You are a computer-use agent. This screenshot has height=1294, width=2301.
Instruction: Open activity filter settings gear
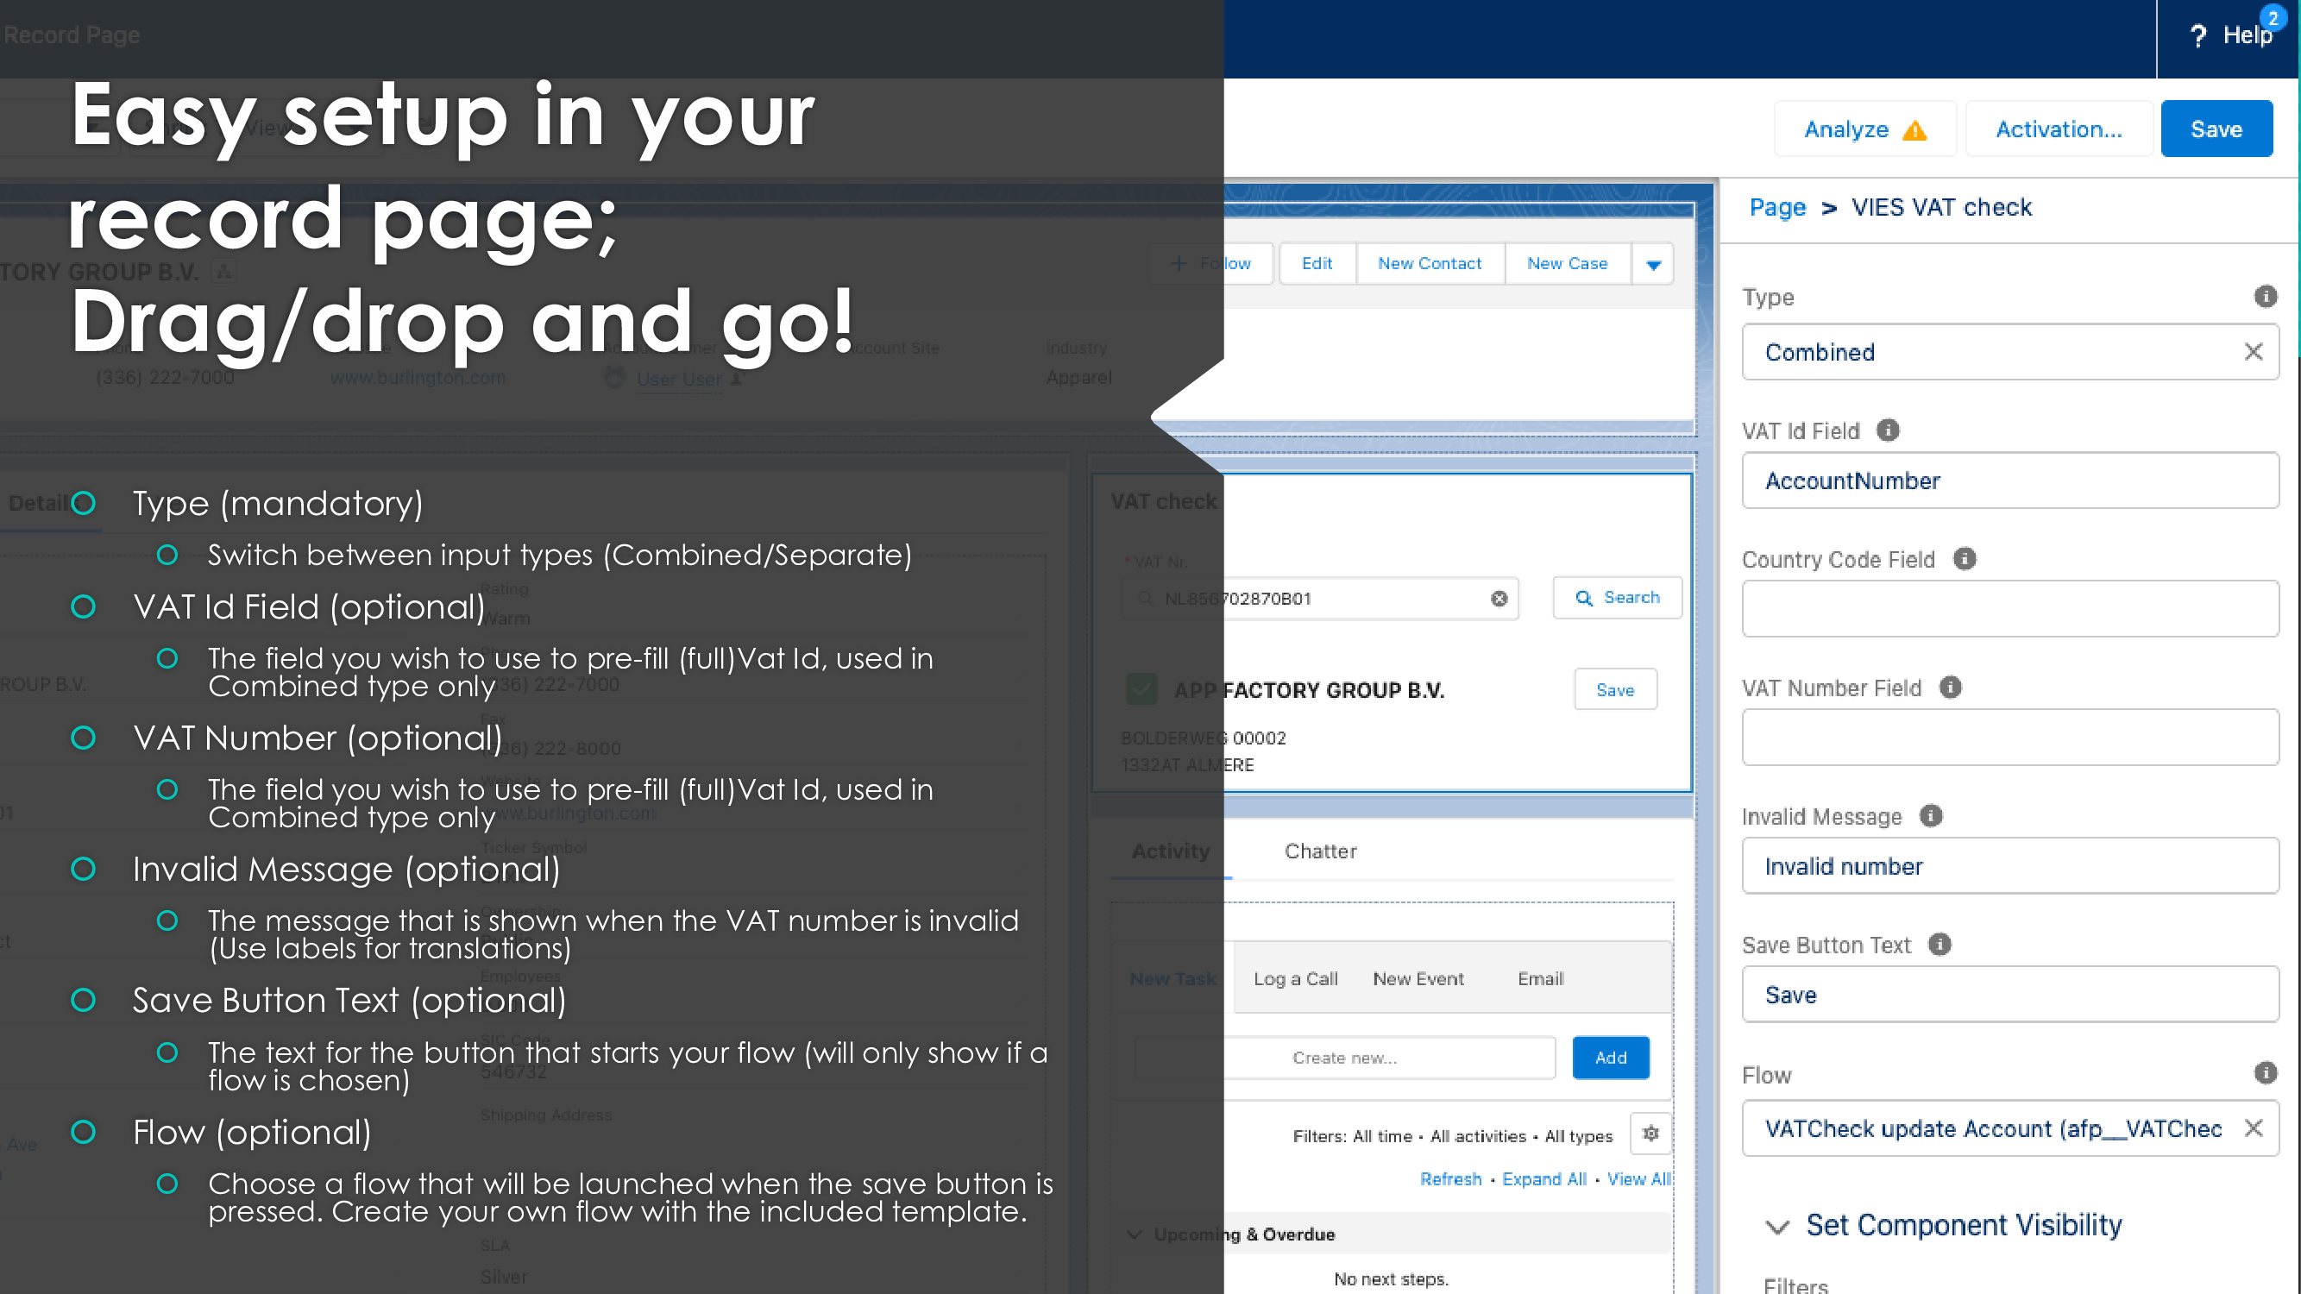pos(1650,1134)
